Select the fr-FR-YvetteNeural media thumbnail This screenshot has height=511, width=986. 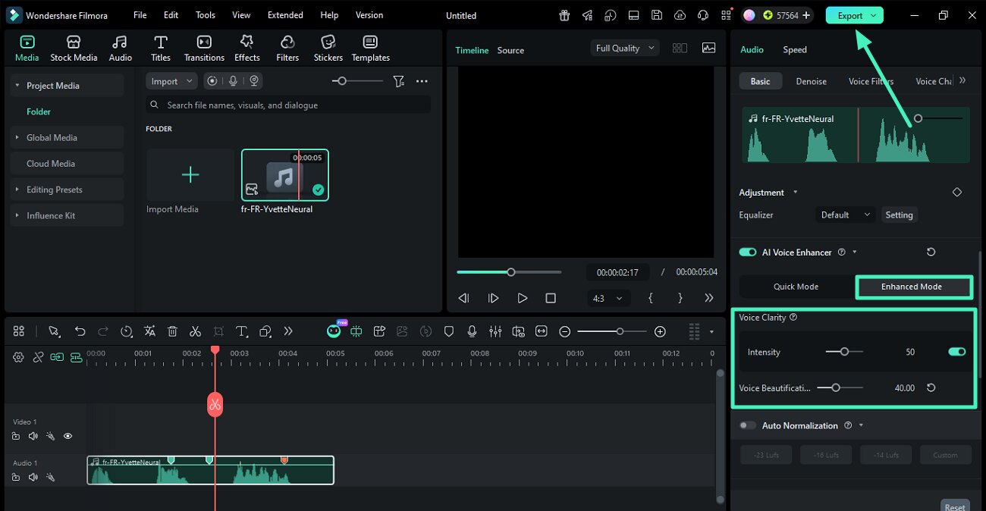coord(285,175)
